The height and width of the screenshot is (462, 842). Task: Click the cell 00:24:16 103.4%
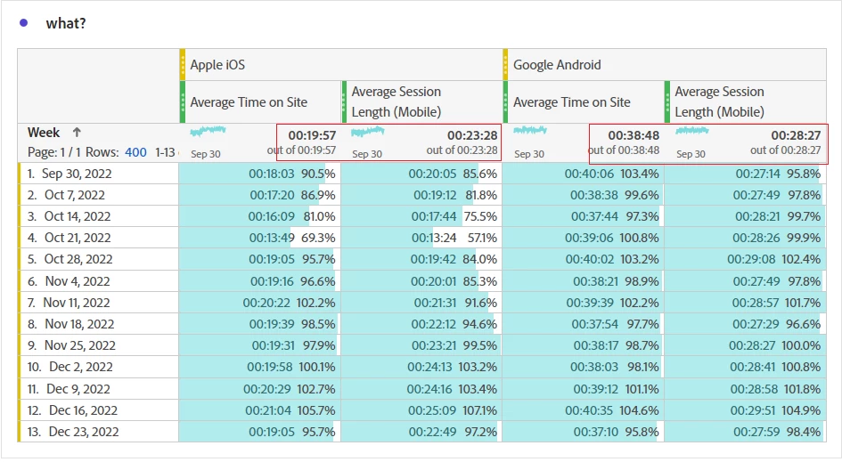click(421, 389)
